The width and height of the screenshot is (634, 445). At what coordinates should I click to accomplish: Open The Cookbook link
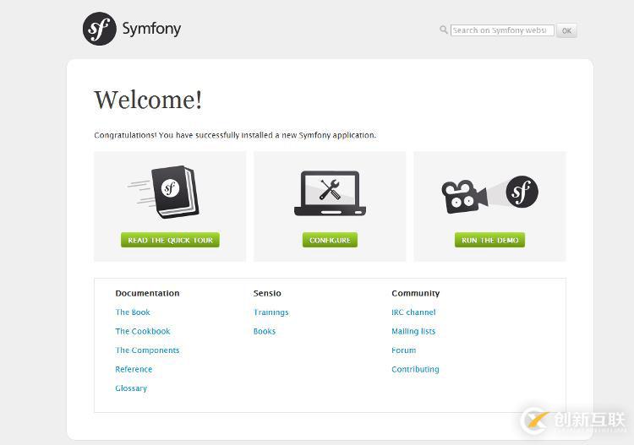click(143, 331)
